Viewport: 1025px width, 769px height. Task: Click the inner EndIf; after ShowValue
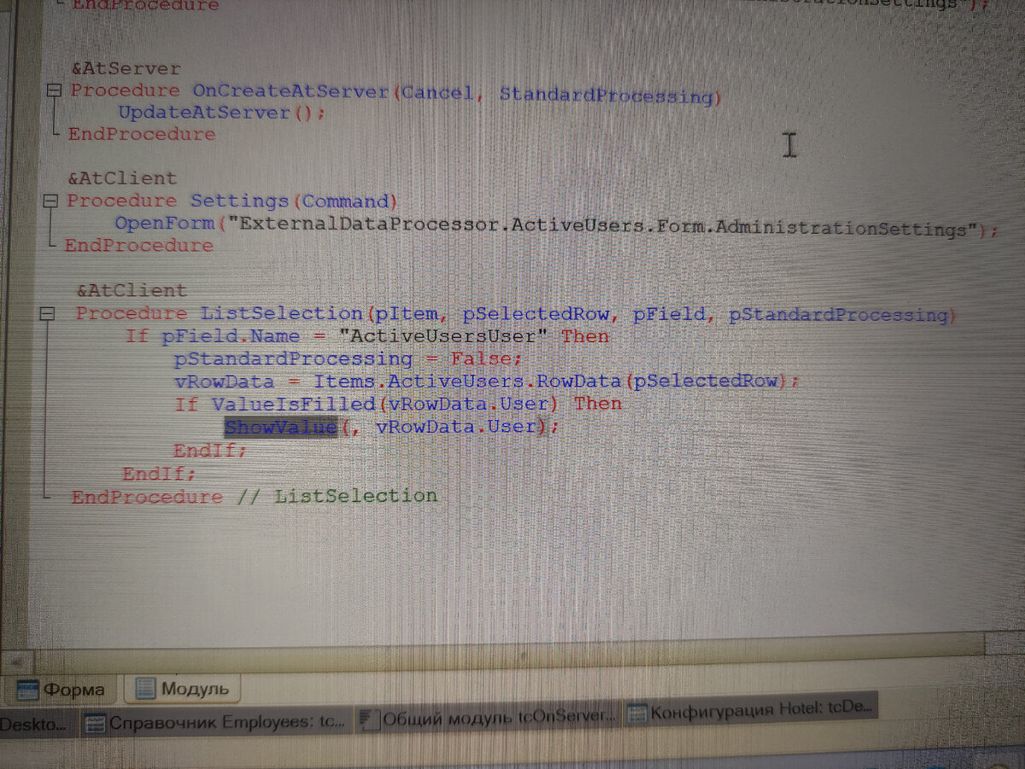(210, 450)
